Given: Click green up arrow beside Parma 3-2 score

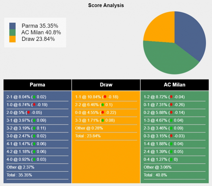Looking at the screenshot, I should [34, 128].
